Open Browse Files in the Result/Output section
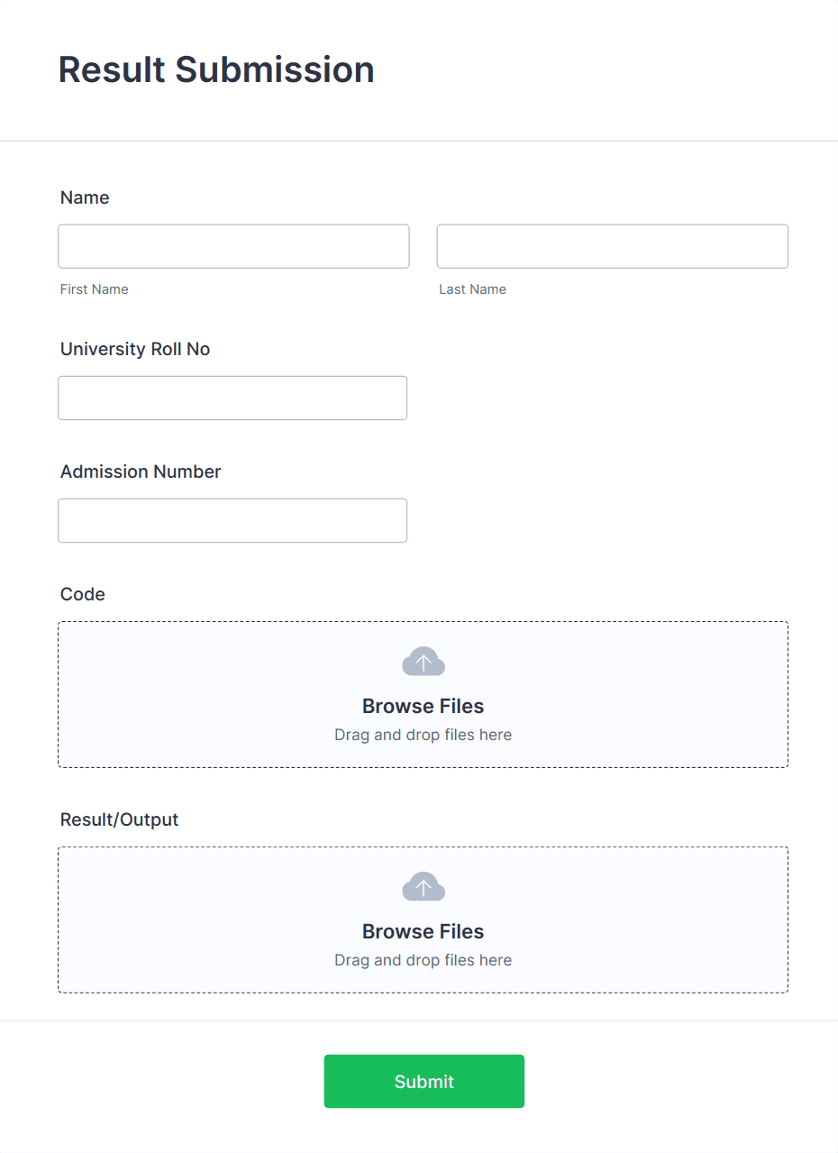This screenshot has width=838, height=1153. 423,931
